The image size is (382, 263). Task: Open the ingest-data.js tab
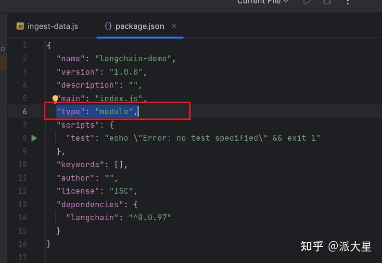47,26
